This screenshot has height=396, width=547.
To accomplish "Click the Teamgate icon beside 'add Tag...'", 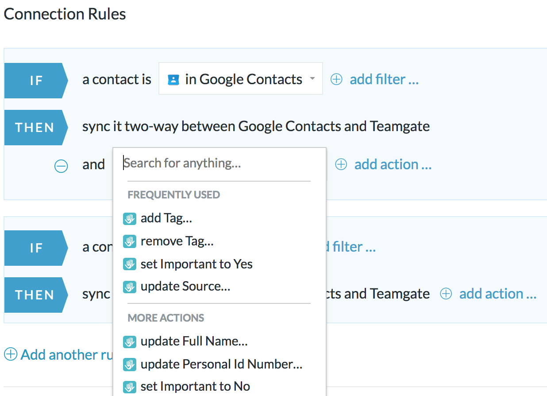I will 129,218.
